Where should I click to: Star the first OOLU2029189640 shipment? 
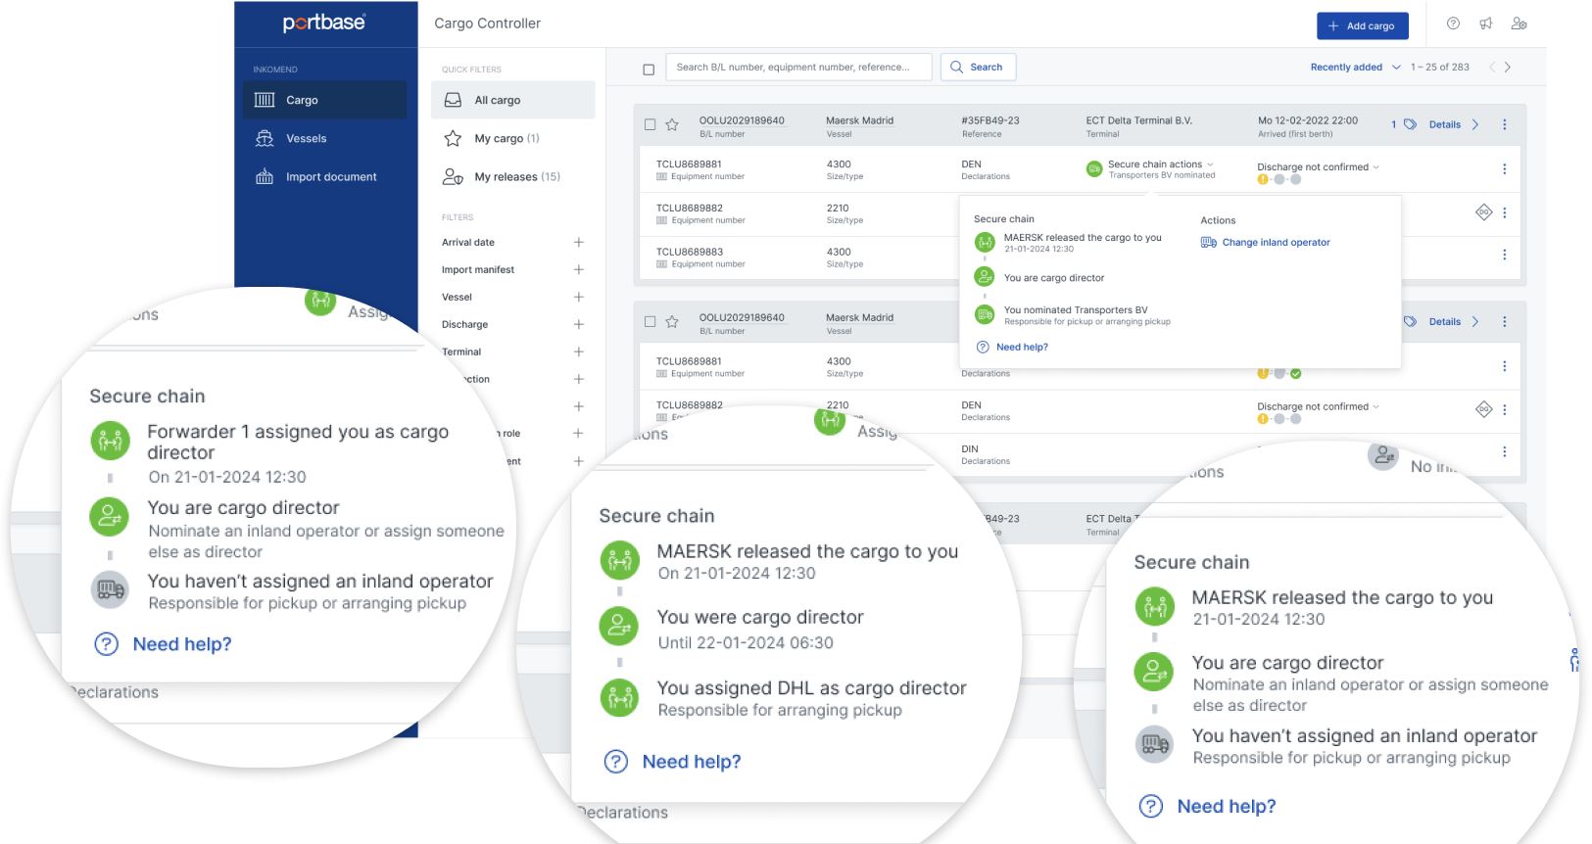point(672,124)
